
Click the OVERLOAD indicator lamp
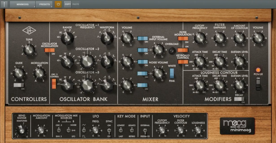point(172,51)
